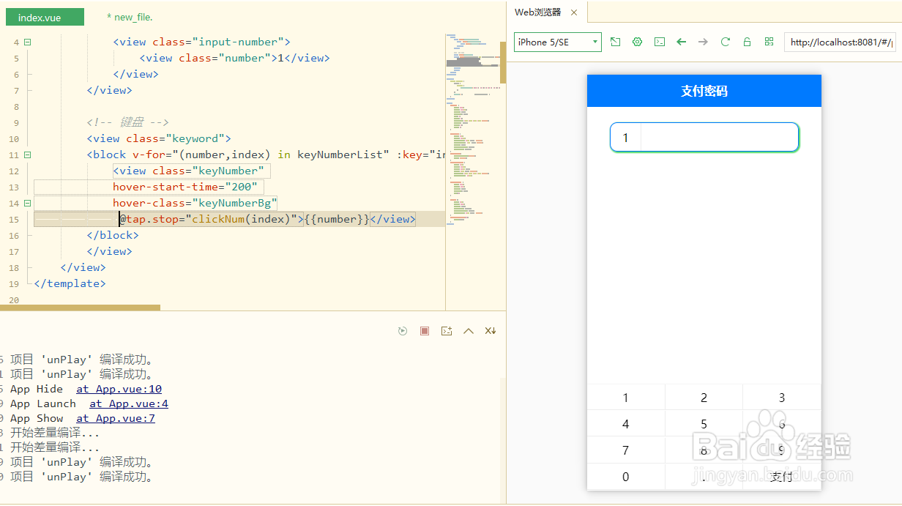Viewport: 902px width, 506px height.
Task: Stop the running project with red square
Action: coord(425,331)
